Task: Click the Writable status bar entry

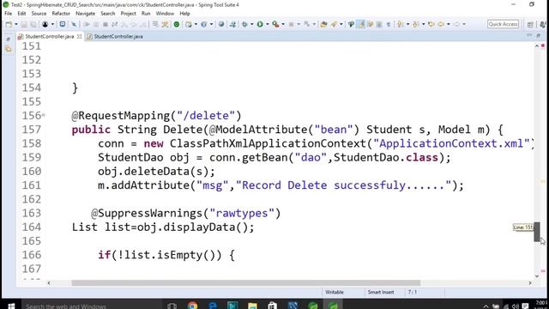Action: tap(335, 292)
